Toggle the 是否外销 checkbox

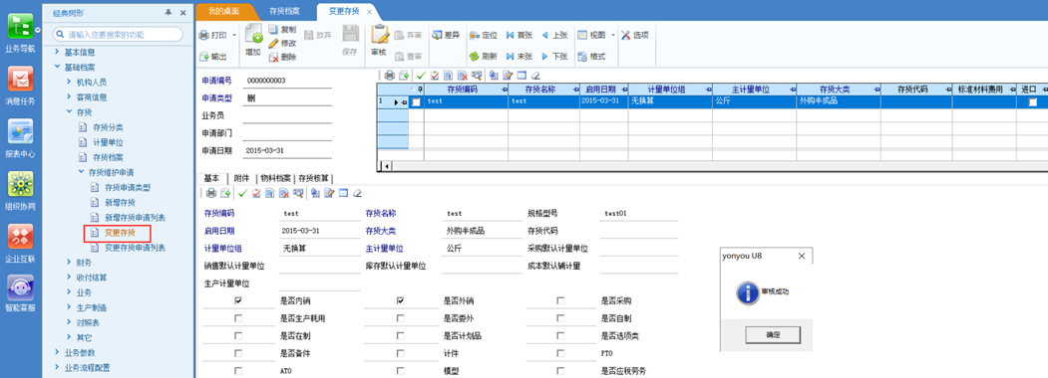400,300
